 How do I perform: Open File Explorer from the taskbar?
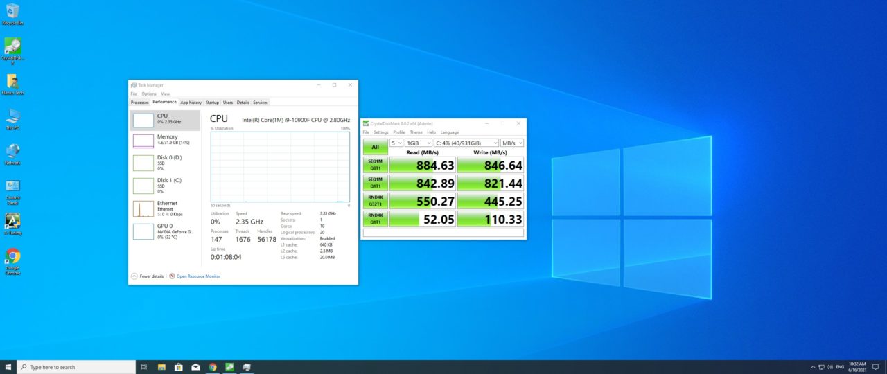[x=161, y=367]
